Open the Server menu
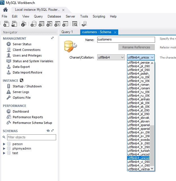The width and height of the screenshot is (176, 181). pos(70,16)
